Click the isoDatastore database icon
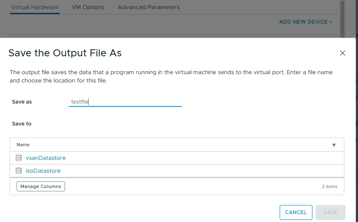 19,171
